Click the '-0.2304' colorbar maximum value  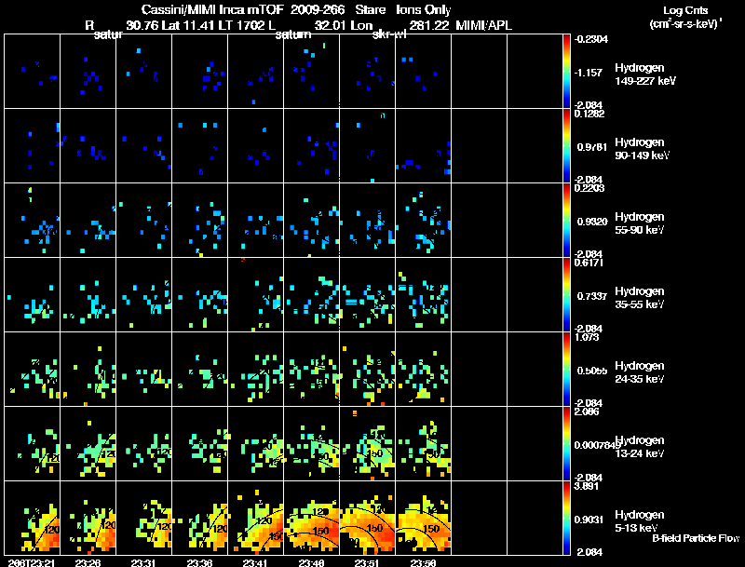(x=591, y=39)
